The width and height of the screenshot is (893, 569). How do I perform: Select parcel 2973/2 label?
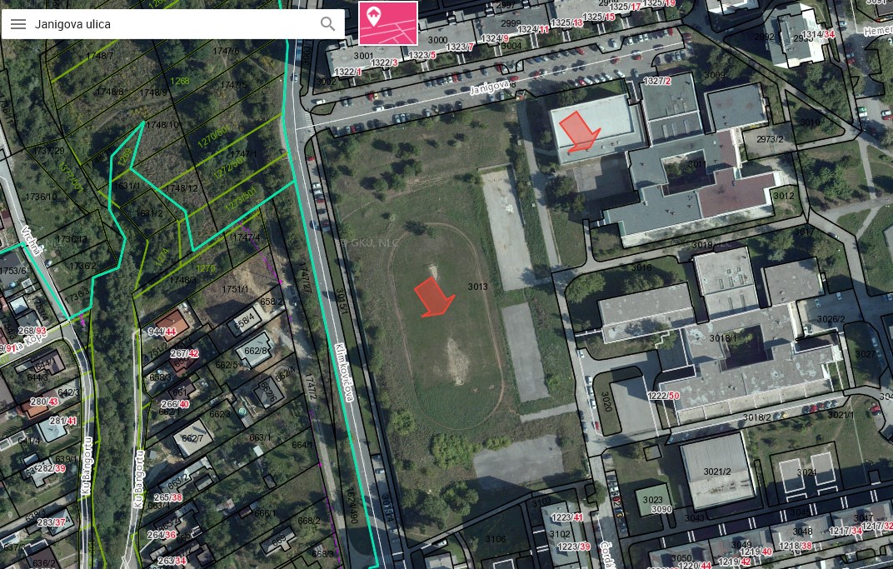point(770,139)
